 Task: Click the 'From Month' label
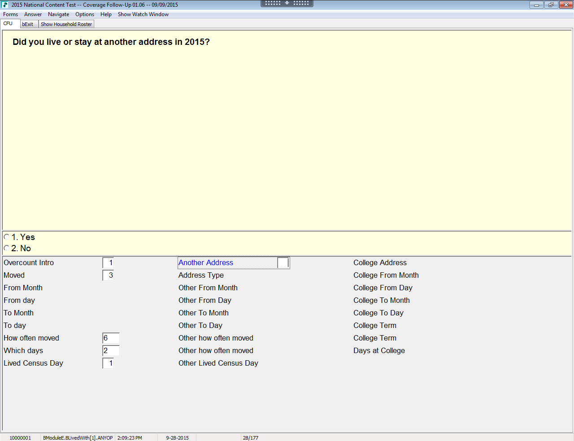click(23, 288)
